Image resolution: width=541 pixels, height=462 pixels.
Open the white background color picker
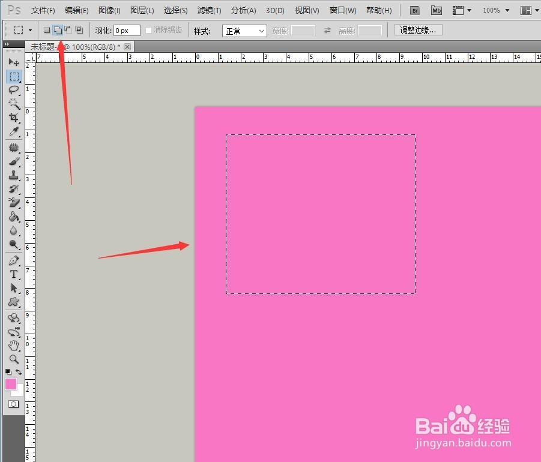19,391
